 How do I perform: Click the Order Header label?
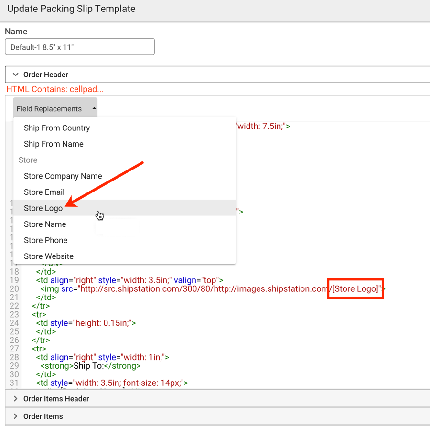pyautogui.click(x=46, y=75)
